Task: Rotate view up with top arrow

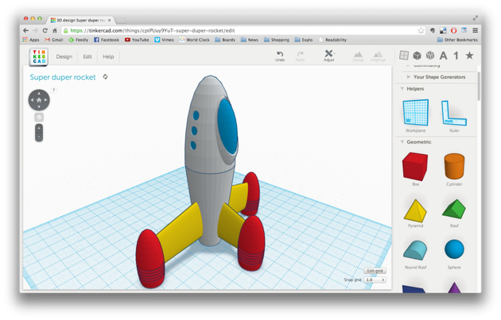Action: 39,93
